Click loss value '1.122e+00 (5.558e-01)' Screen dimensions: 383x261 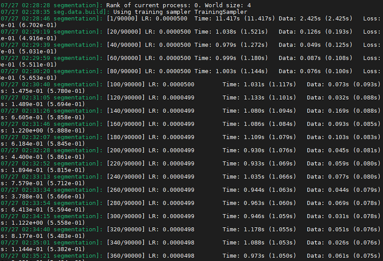(48, 223)
